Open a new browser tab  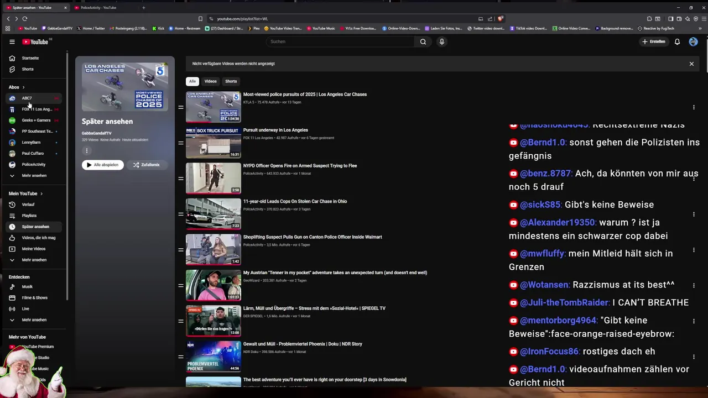[x=144, y=8]
